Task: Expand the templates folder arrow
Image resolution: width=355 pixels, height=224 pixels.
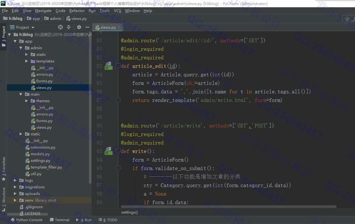Action: [27, 61]
